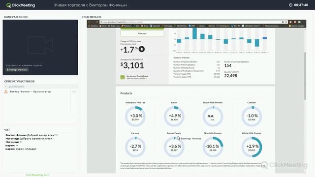
Task: Click the ClickMeeting logo in header
Action: coord(21,5)
